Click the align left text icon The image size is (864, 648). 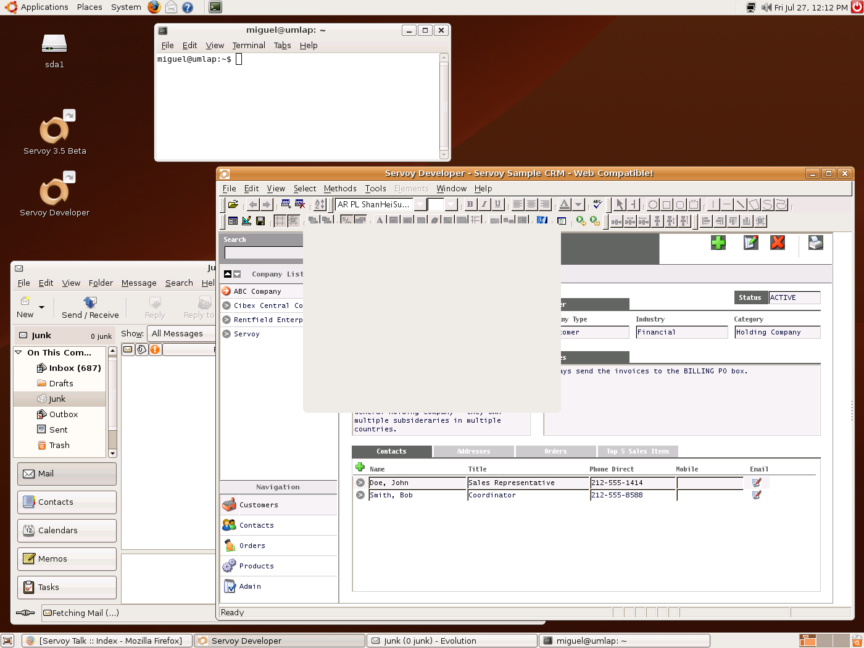point(517,204)
